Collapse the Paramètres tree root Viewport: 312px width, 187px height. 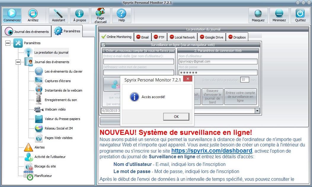pos(8,43)
